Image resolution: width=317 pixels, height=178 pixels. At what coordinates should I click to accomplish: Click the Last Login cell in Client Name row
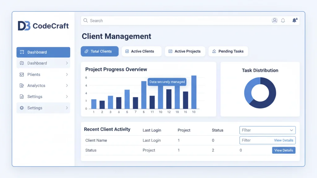click(152, 140)
